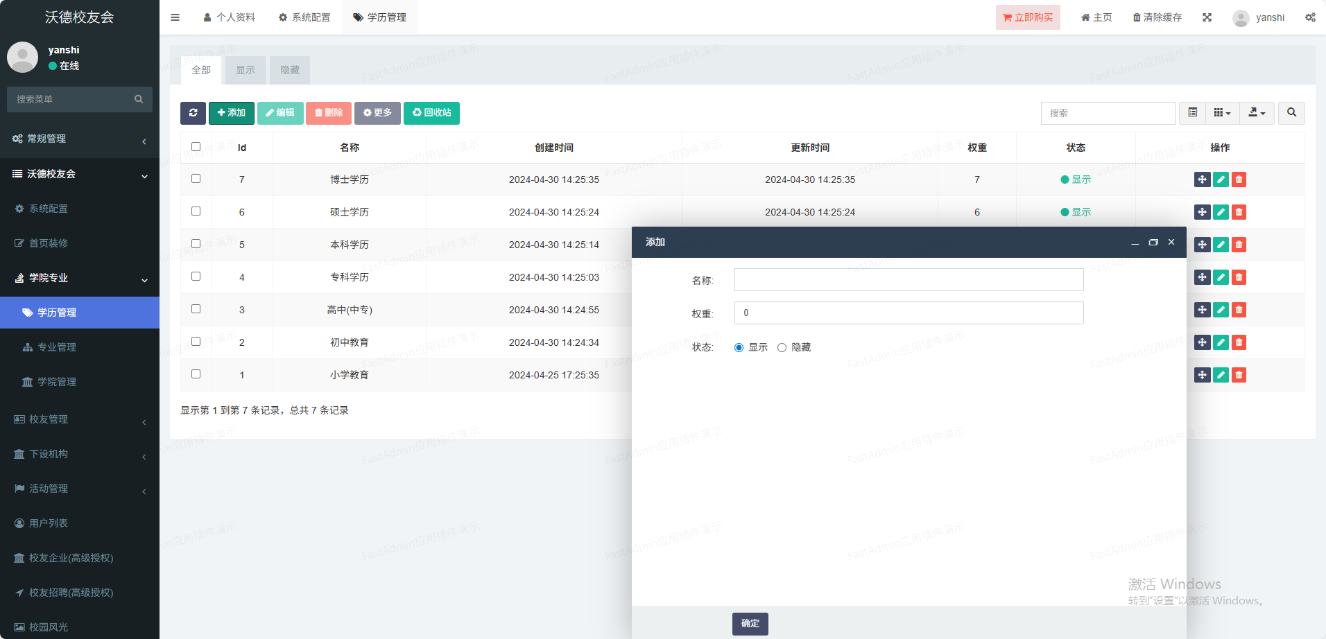
Task: Click the fullscreen icon in top bar
Action: (1207, 17)
